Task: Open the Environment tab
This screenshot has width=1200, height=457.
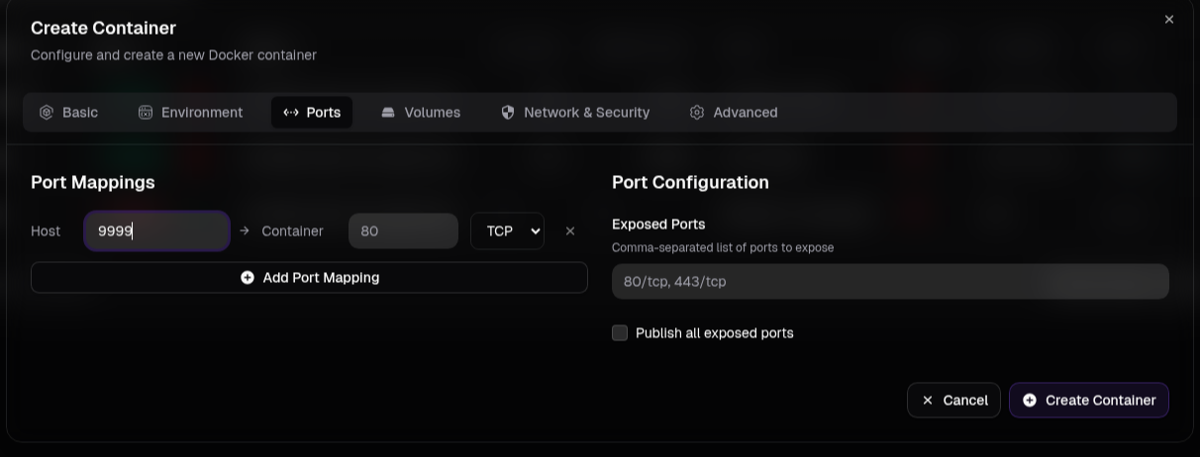Action: (190, 113)
